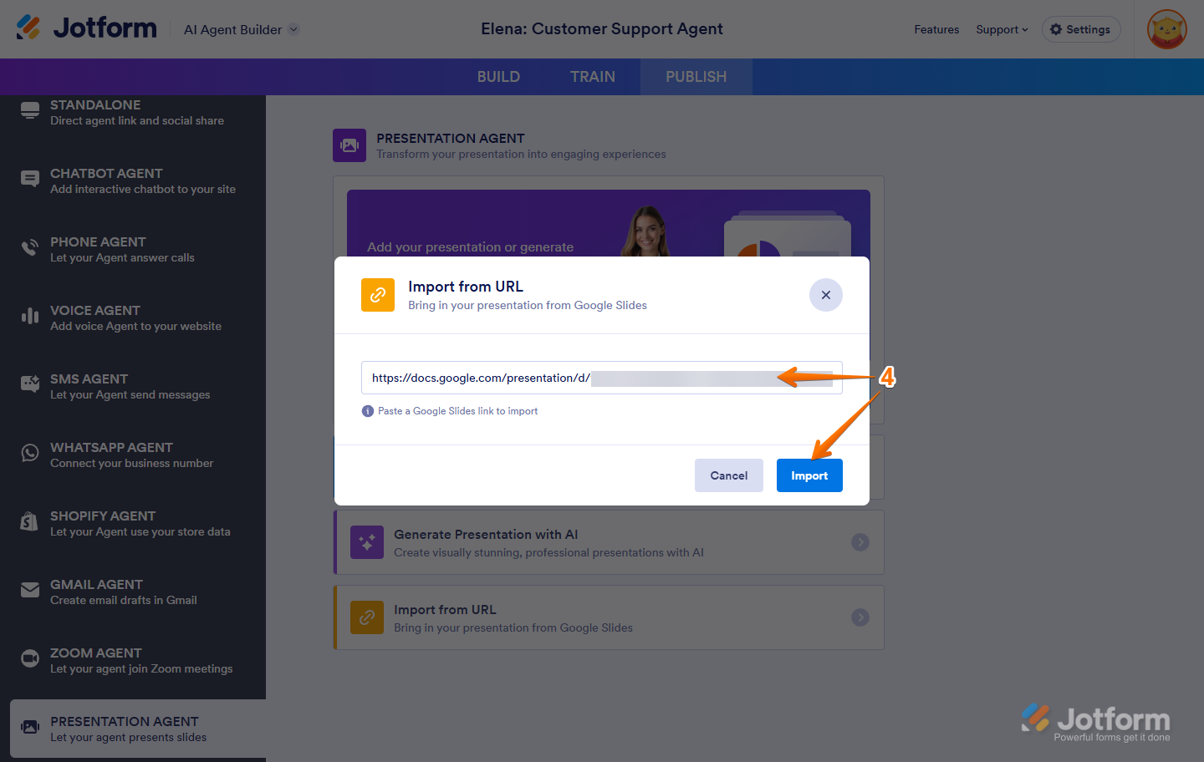
Task: Select the Zoom Agent camera icon
Action: [x=30, y=659]
